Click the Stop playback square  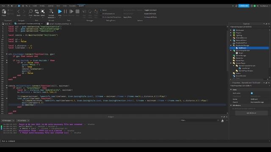(x=77, y=11)
